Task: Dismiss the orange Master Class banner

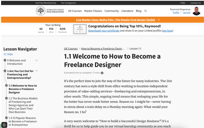Action: point(159,20)
